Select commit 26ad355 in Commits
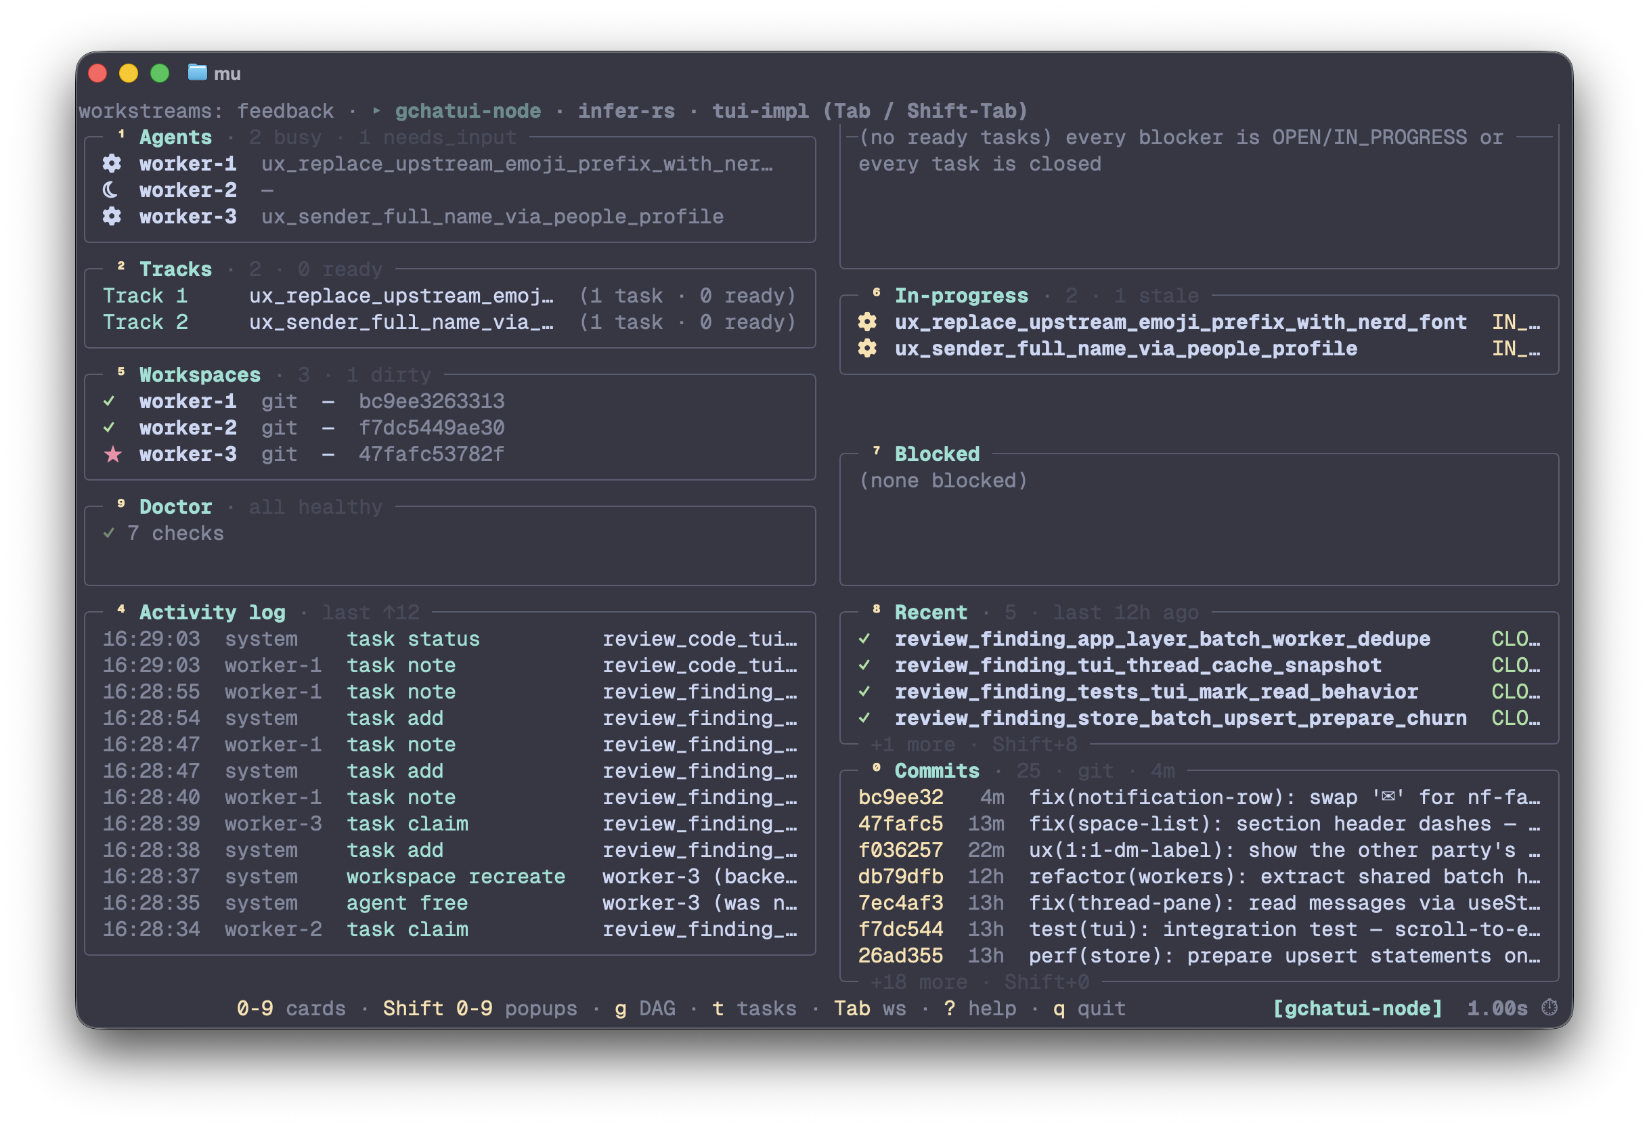This screenshot has width=1649, height=1129. (1199, 956)
